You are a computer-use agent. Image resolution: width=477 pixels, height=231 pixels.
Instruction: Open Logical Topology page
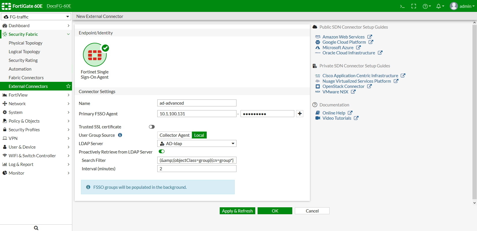[x=24, y=51]
